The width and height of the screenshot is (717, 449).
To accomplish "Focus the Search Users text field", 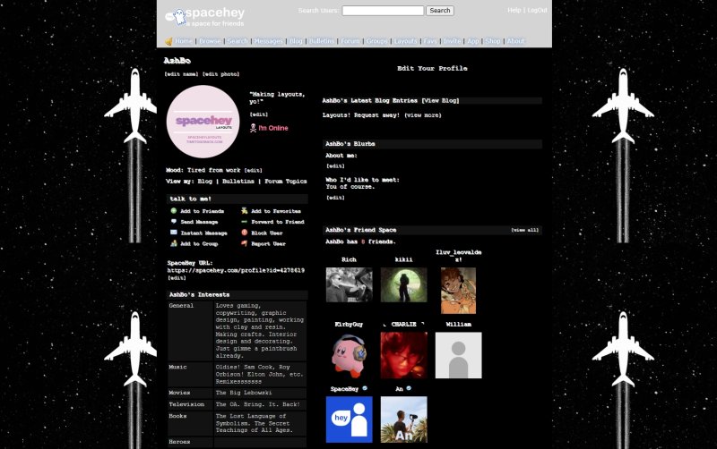I will tap(383, 11).
